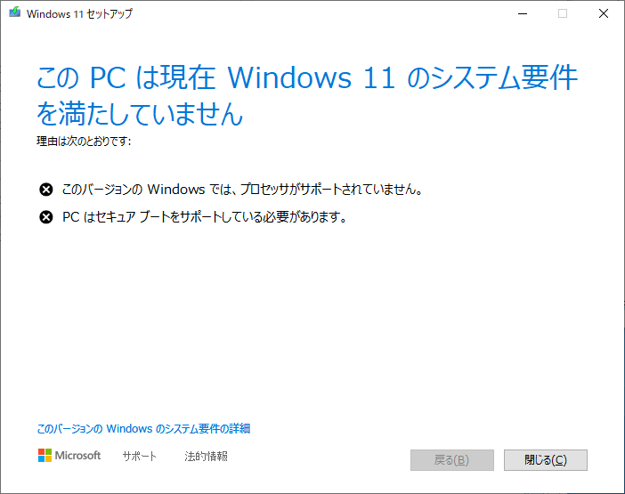625x494 pixels.
Task: Click the processor not supported message text
Action: pos(242,190)
